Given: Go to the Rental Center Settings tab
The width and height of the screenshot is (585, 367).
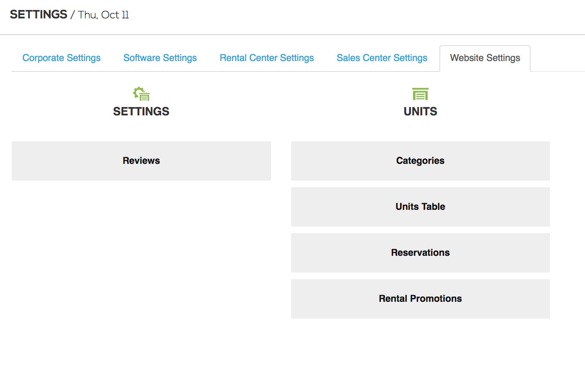Looking at the screenshot, I should 267,58.
